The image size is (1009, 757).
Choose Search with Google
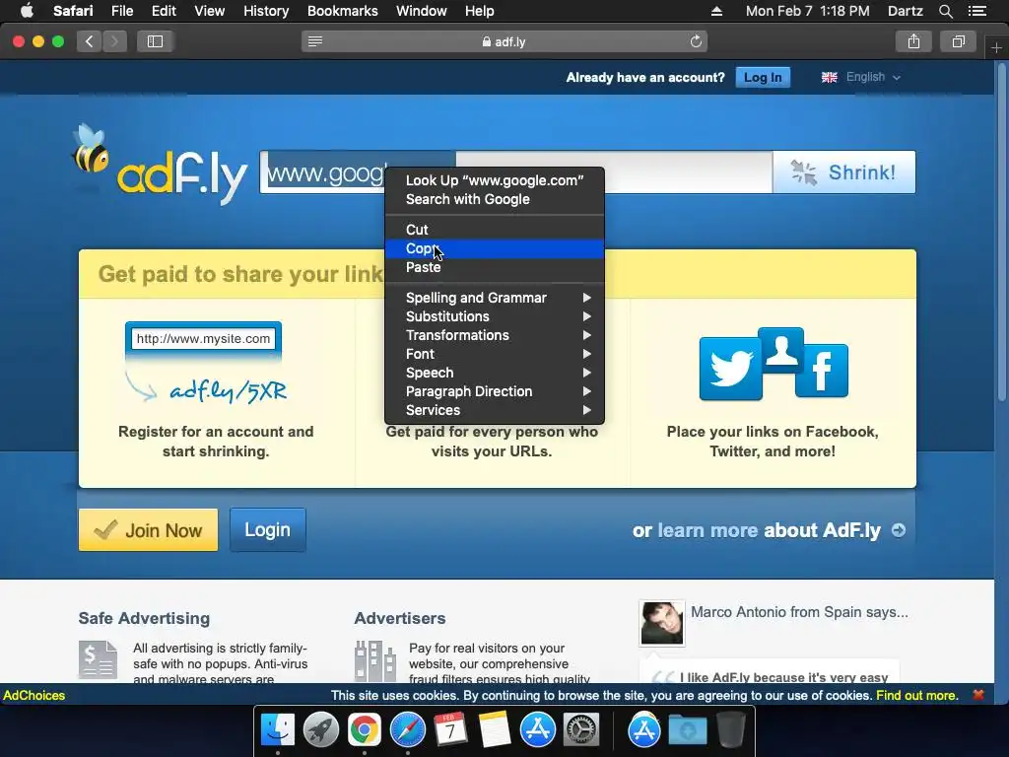495,199
